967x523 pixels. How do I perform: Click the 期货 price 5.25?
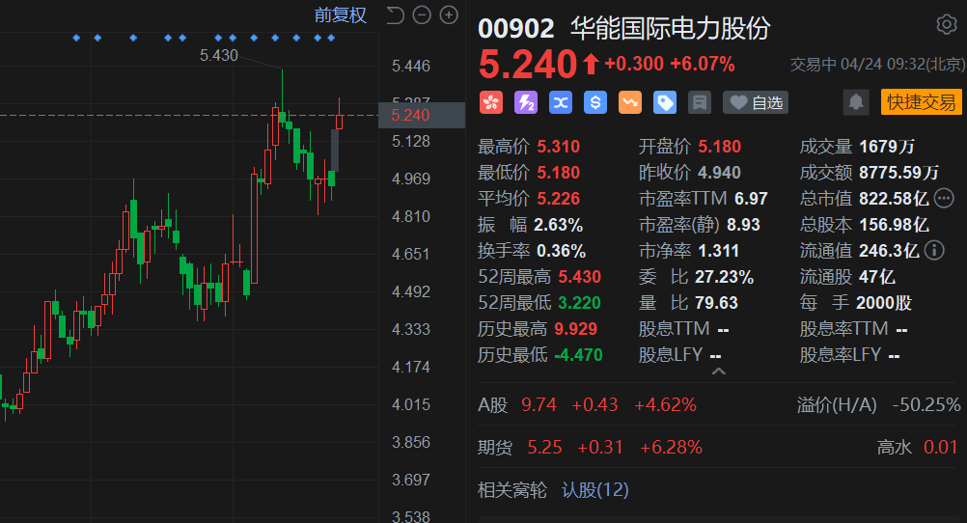tap(544, 447)
